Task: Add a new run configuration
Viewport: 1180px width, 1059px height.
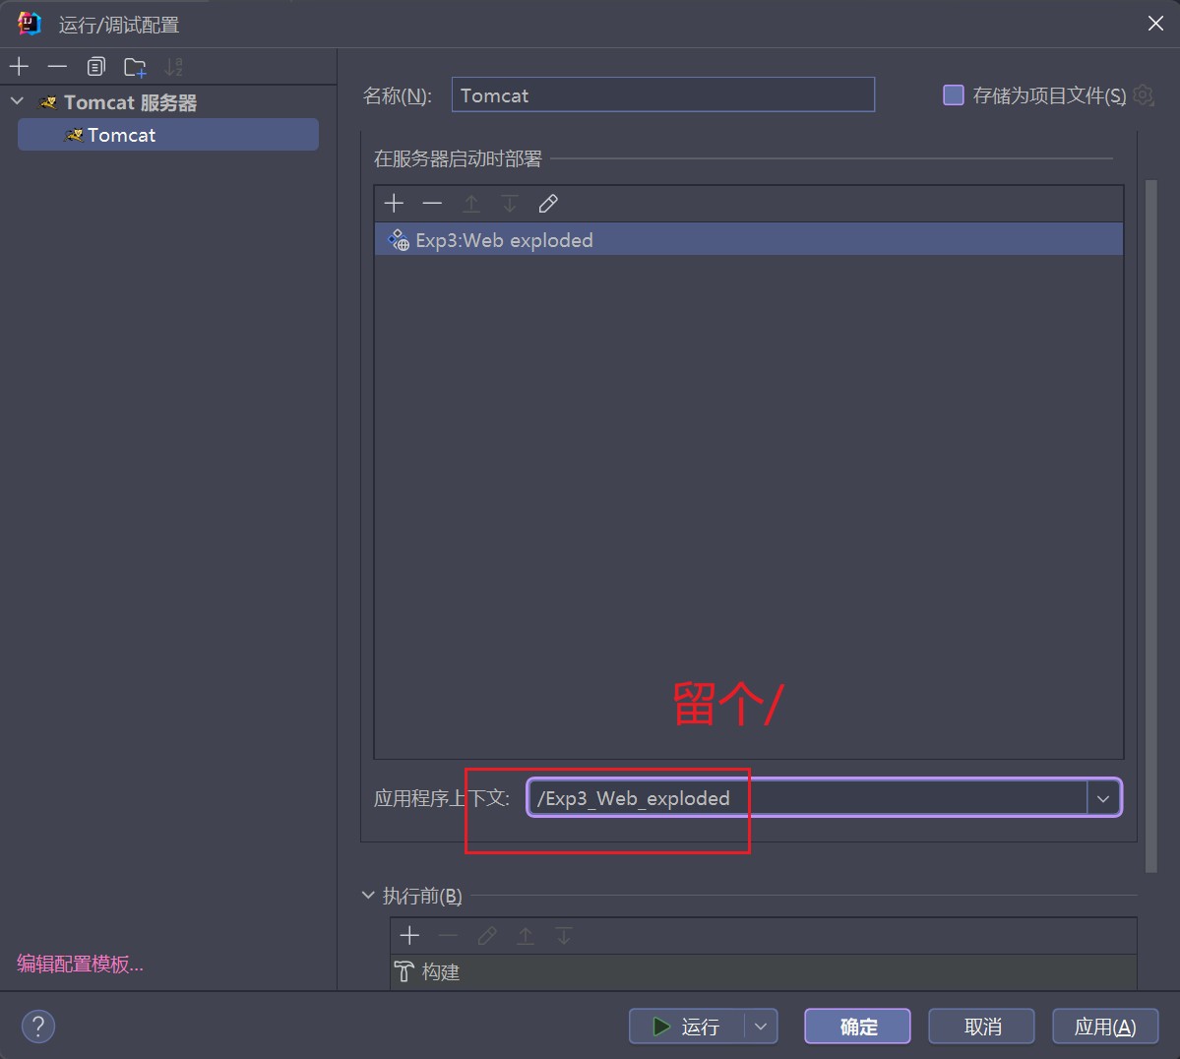Action: click(19, 67)
